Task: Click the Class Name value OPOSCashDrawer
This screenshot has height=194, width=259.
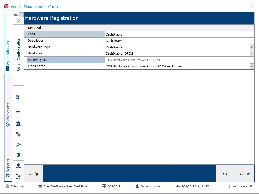Action: point(177,66)
